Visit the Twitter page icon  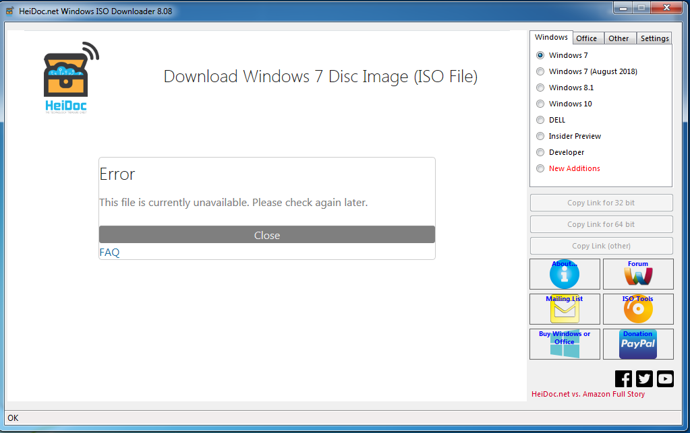pos(644,378)
